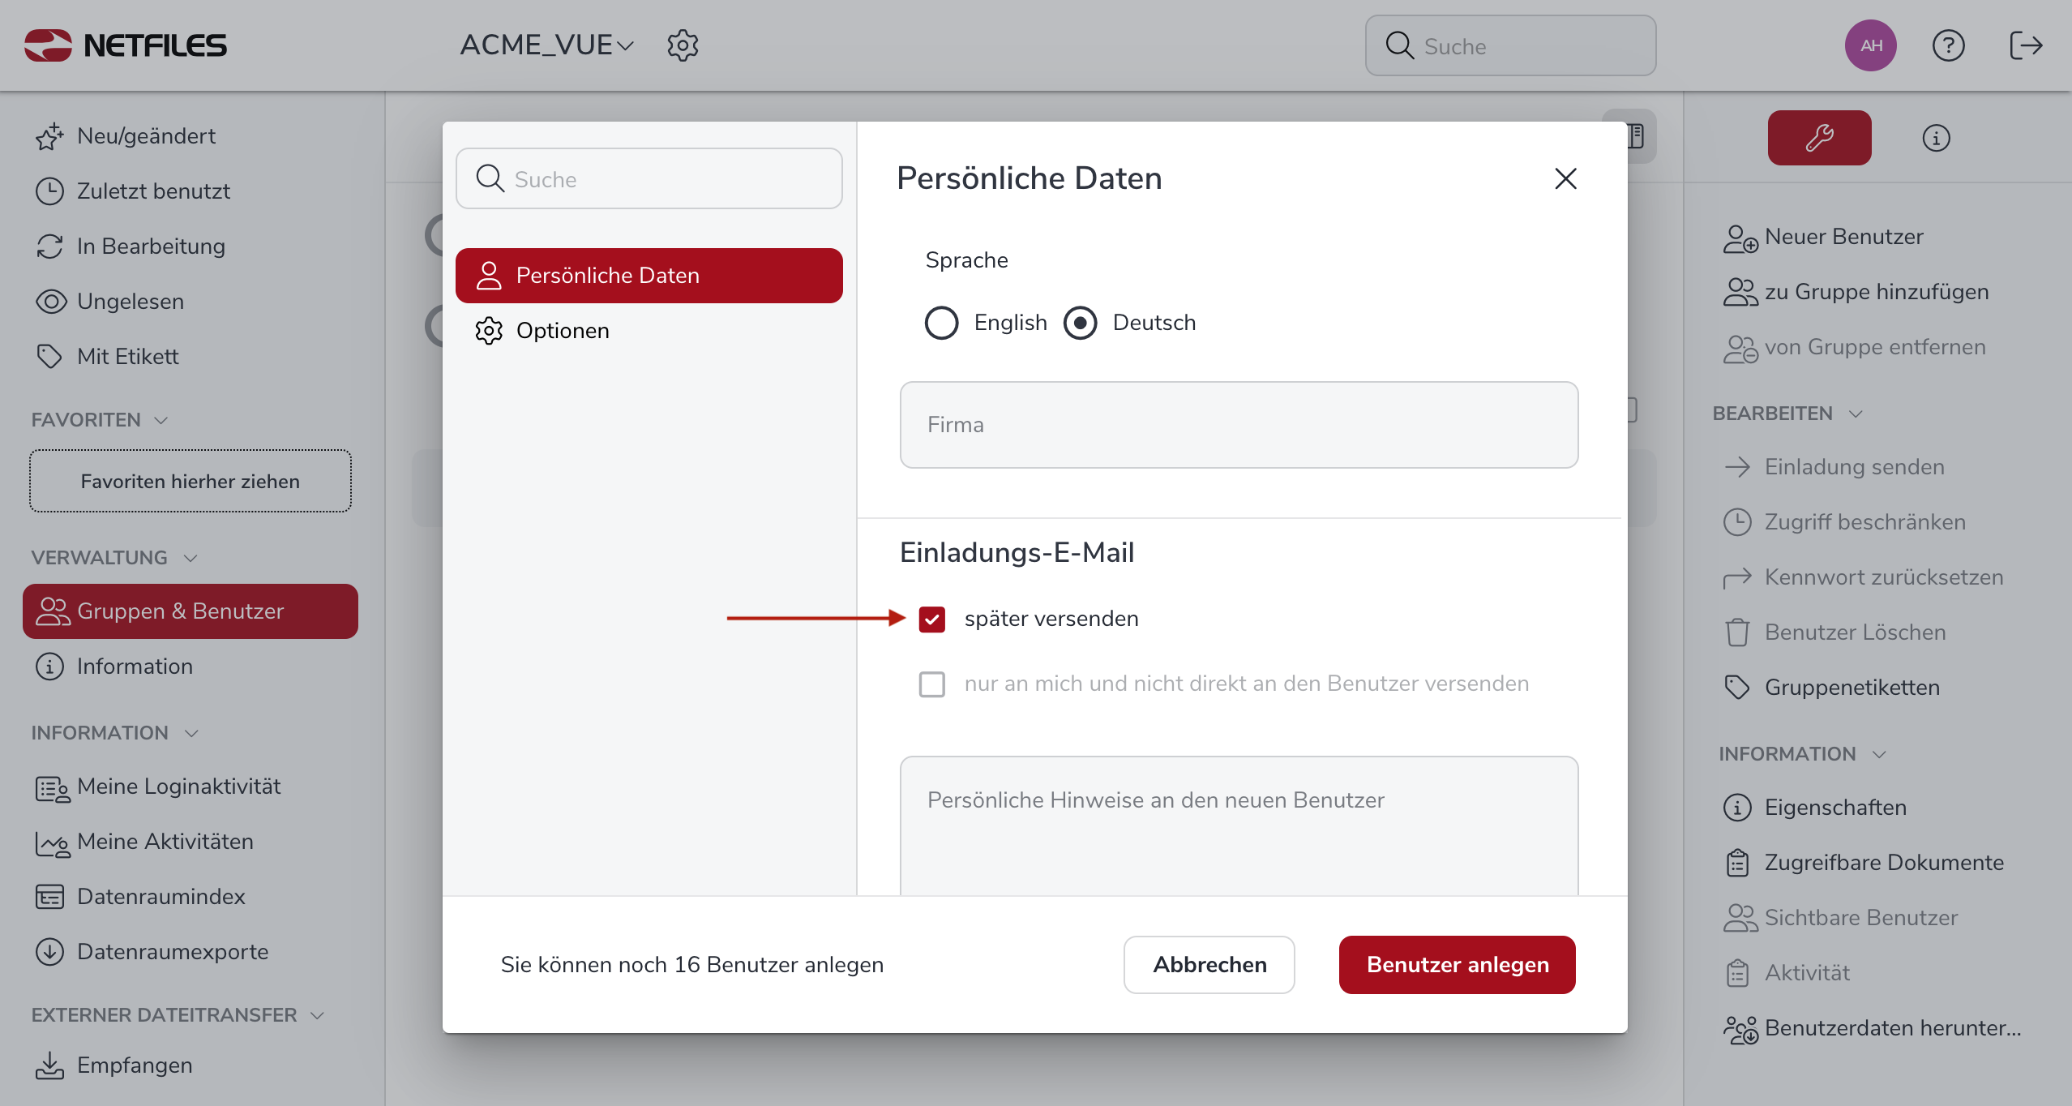The image size is (2072, 1106).
Task: Click the logout icon in header
Action: [2026, 45]
